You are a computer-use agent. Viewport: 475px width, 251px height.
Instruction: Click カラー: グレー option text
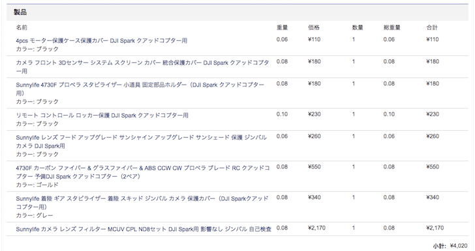[x=34, y=215]
